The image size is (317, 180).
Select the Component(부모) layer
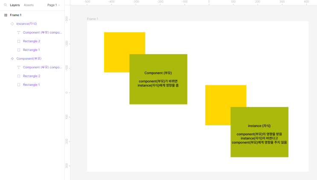click(x=29, y=58)
